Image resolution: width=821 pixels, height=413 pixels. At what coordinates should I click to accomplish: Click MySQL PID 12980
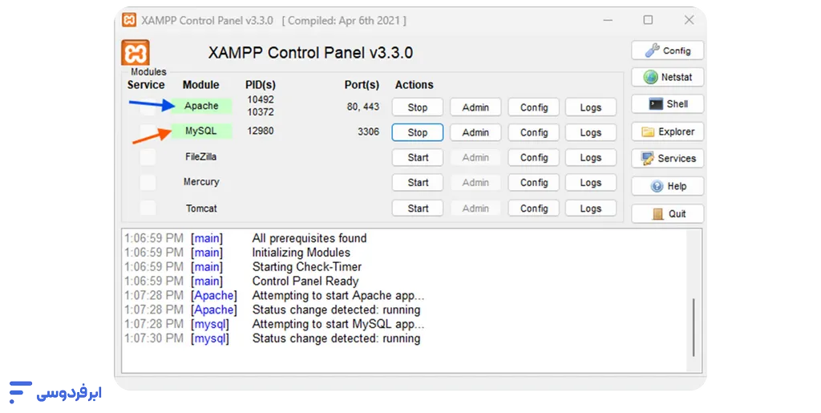coord(261,131)
